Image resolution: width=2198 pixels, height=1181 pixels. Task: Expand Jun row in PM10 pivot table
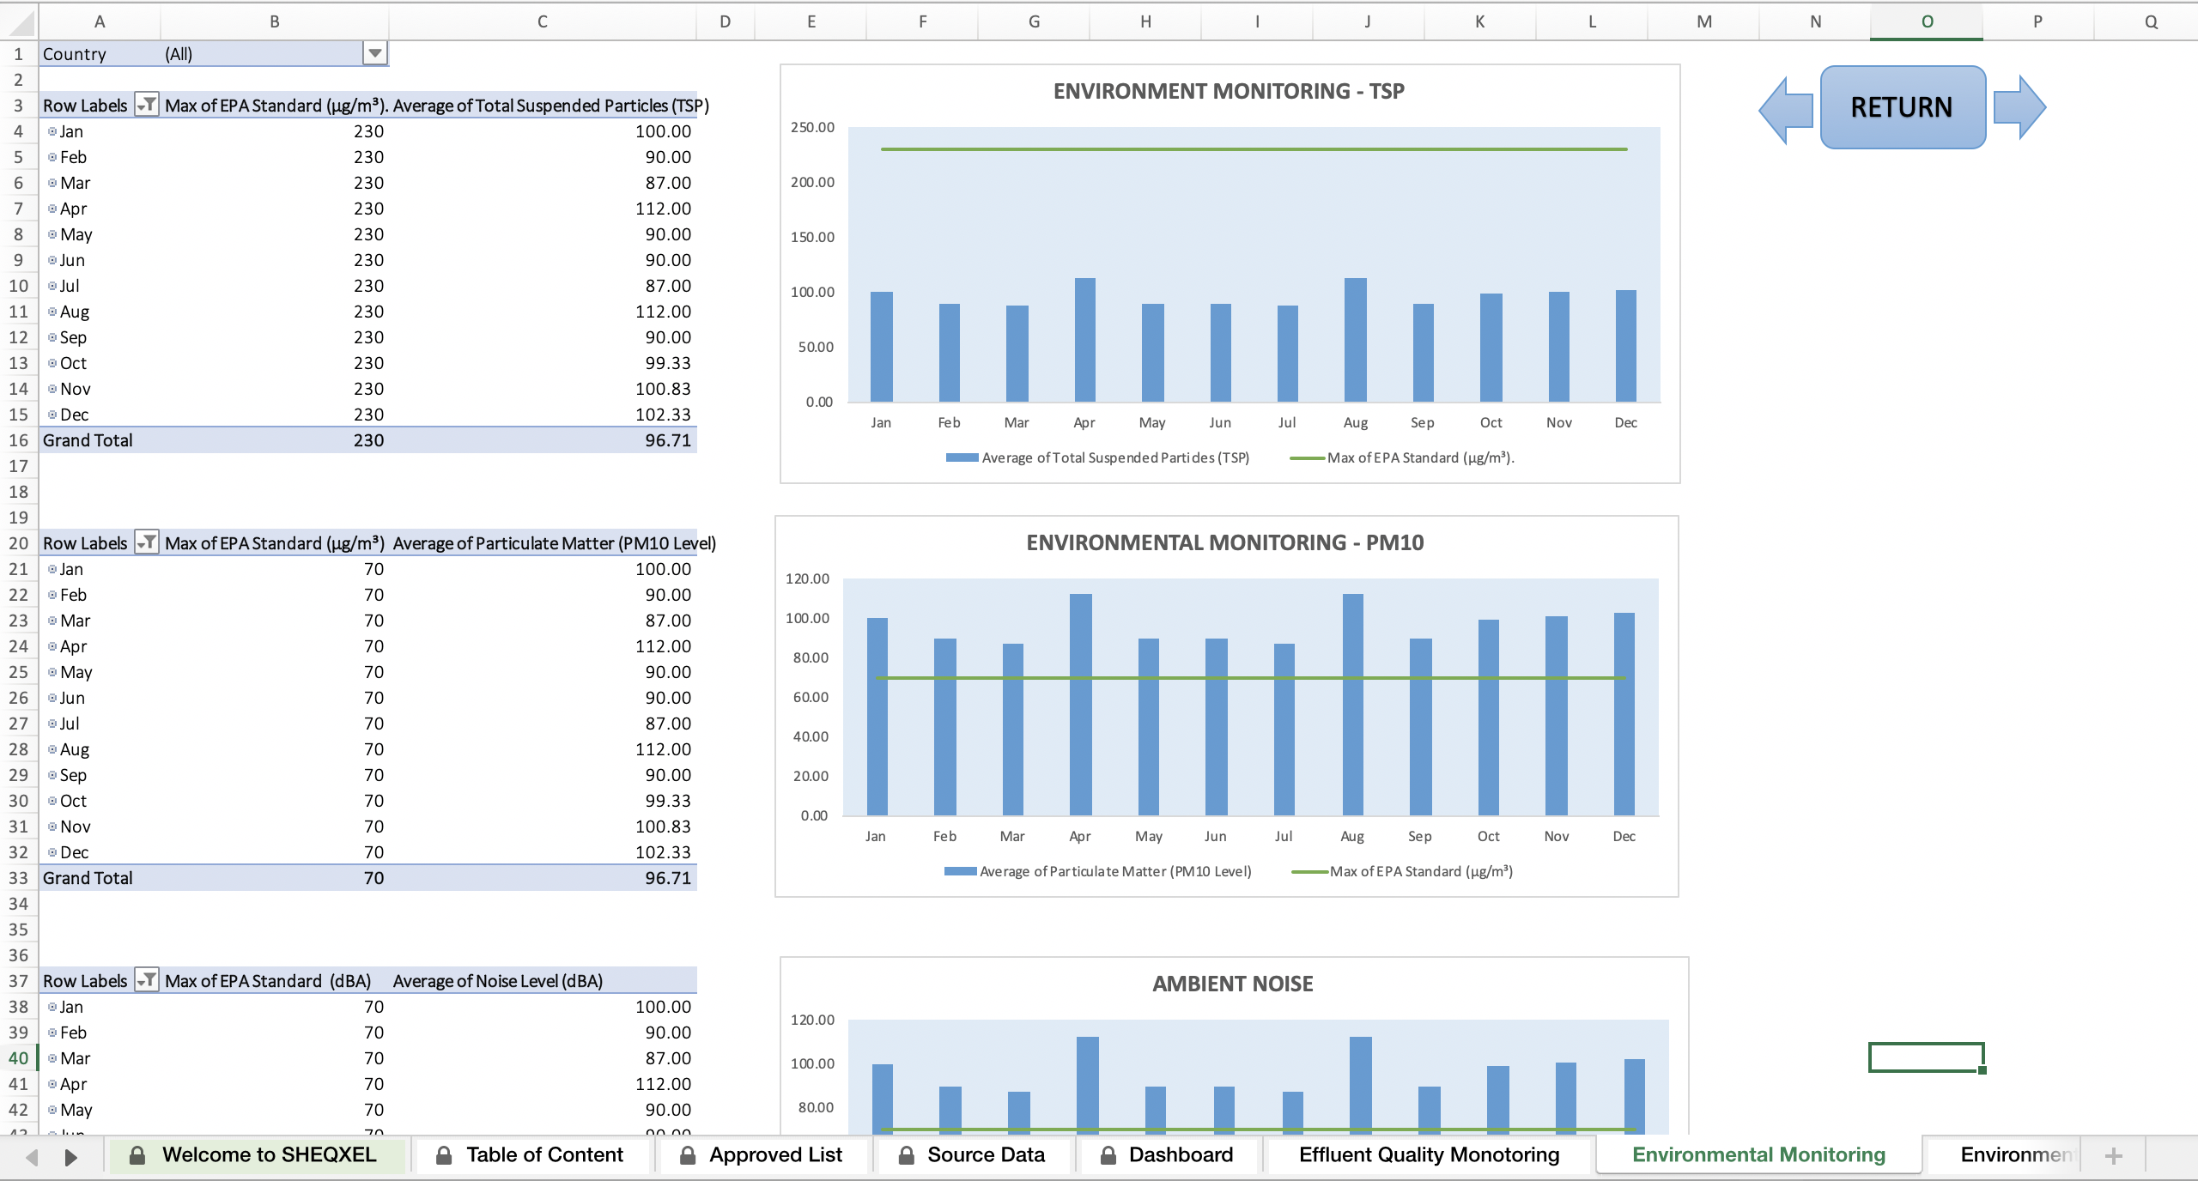pyautogui.click(x=52, y=698)
